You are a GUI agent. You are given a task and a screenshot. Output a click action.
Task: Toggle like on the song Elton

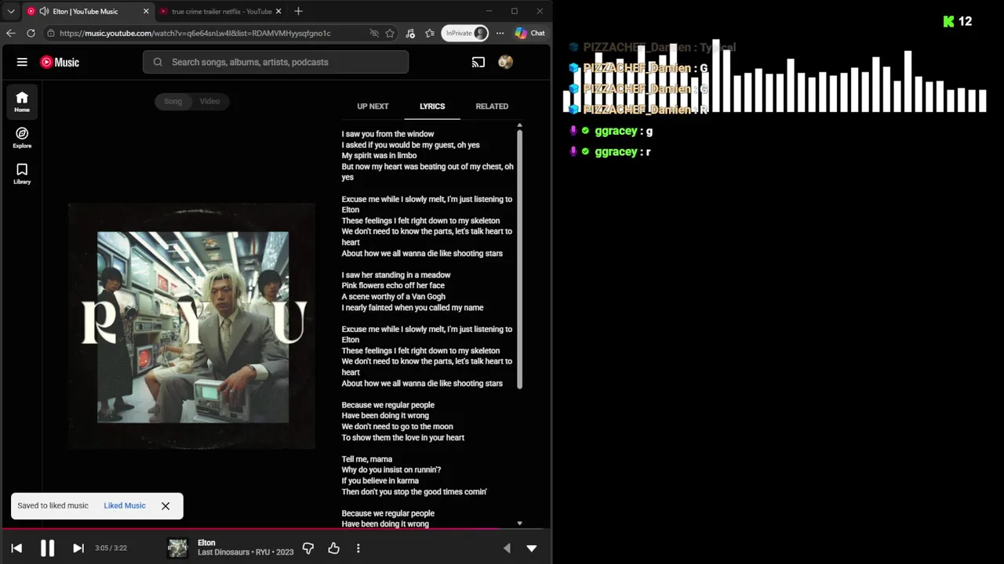pos(333,548)
